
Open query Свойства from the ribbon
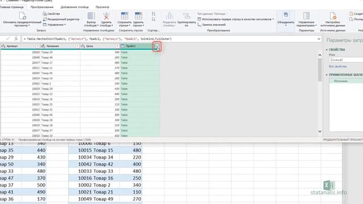[x=52, y=14]
